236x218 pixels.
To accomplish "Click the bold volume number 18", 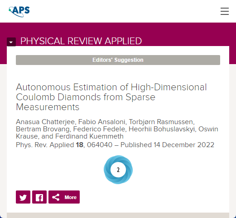I will click(x=80, y=145).
